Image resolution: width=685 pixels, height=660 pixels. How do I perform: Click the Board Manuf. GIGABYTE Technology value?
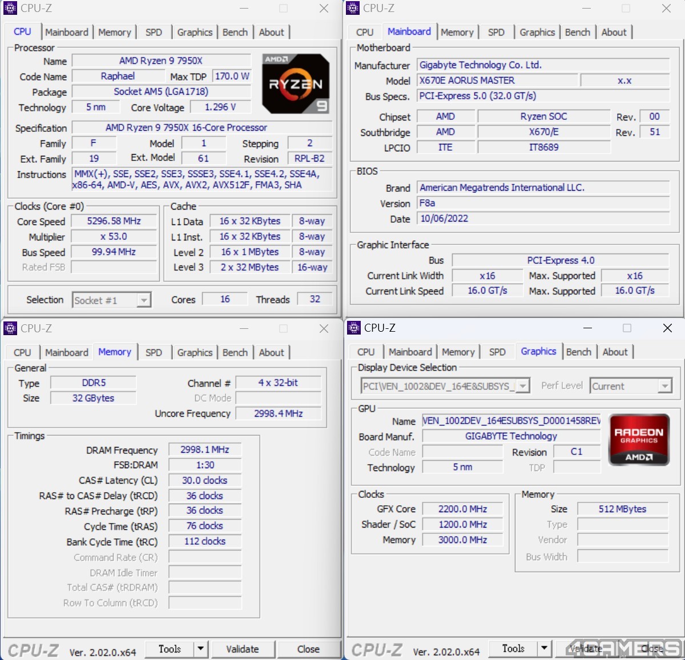[511, 436]
